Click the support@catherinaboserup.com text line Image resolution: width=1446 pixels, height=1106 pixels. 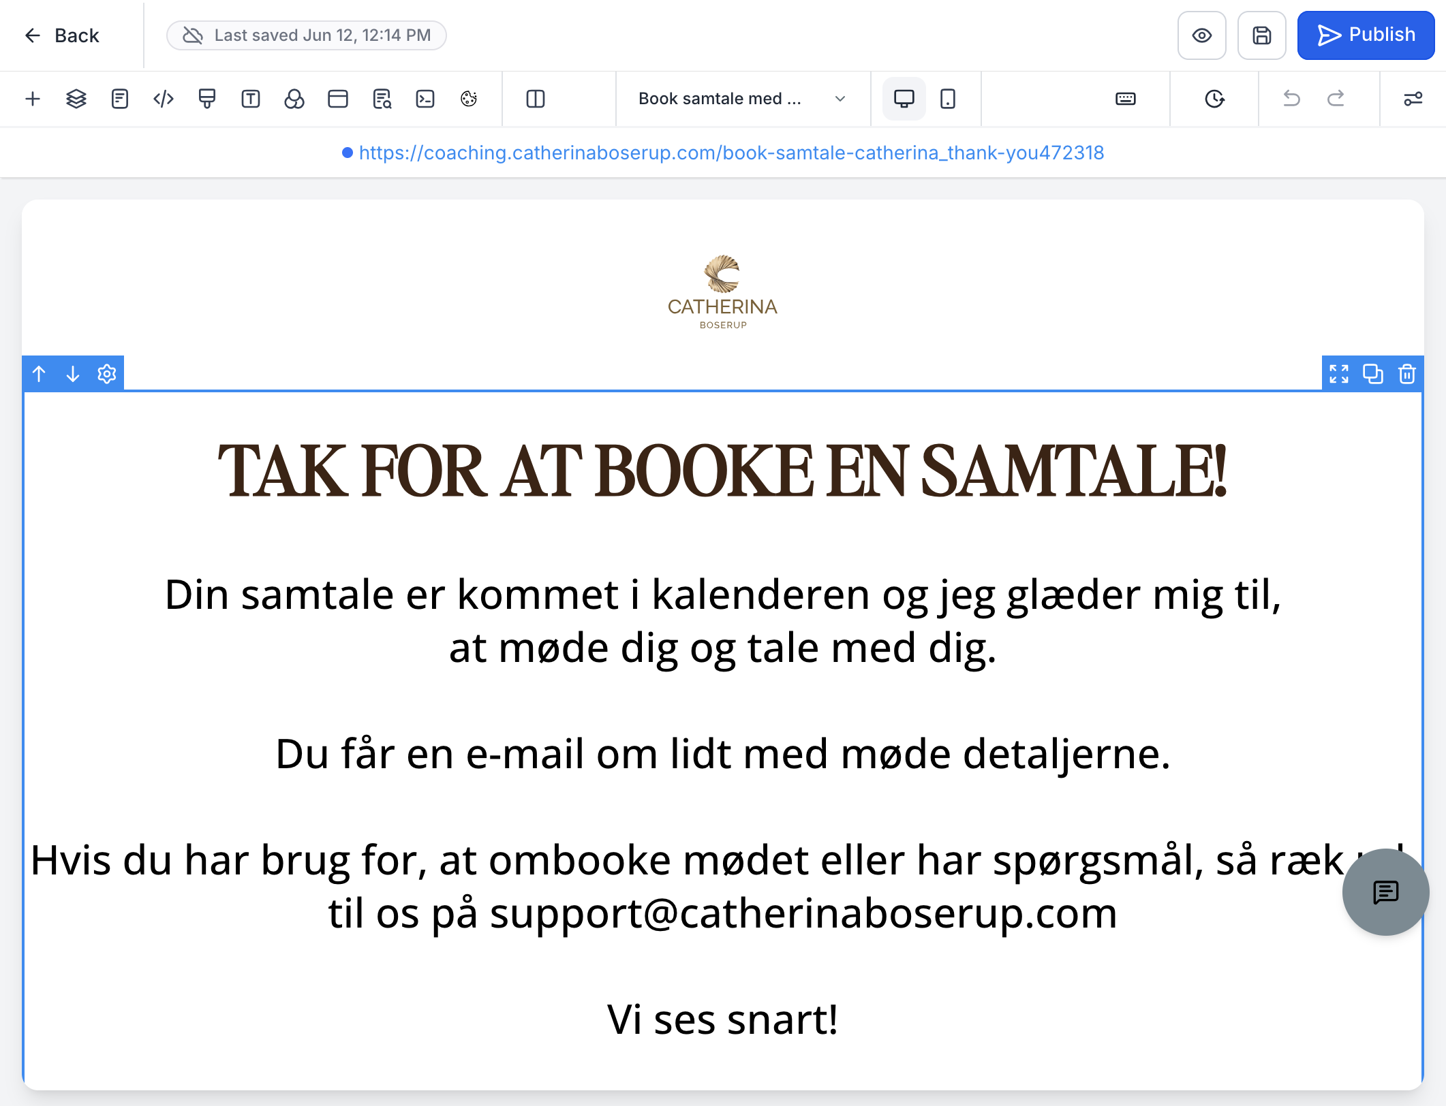pyautogui.click(x=723, y=913)
